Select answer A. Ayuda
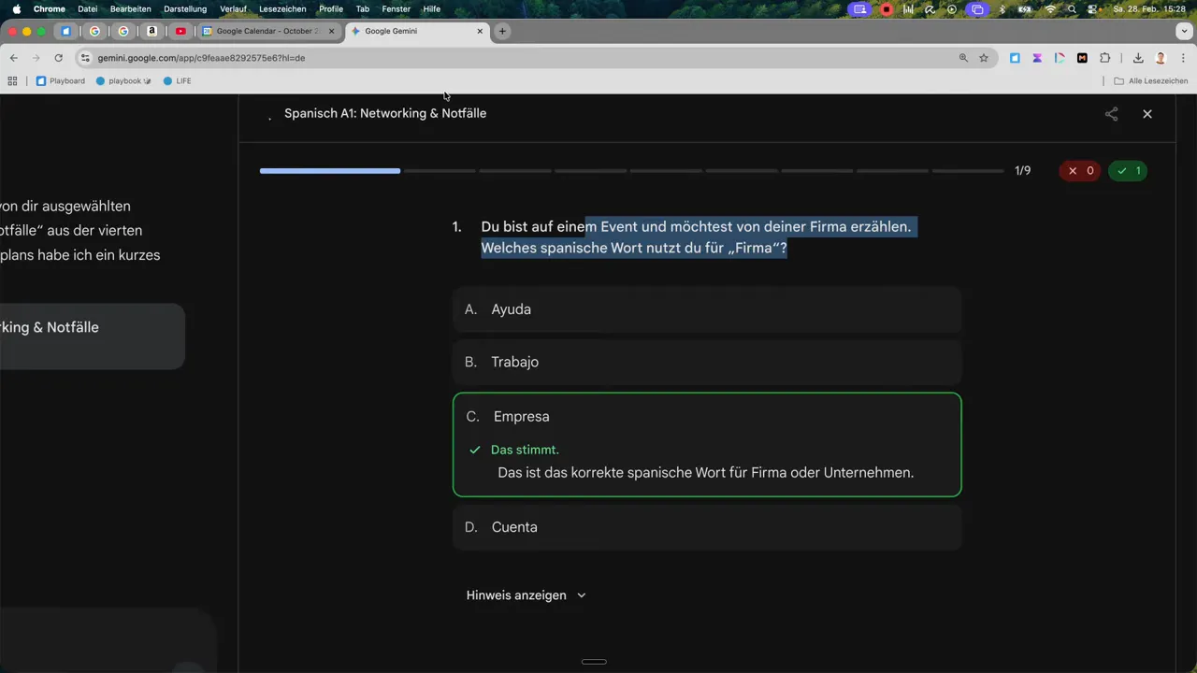 706,309
